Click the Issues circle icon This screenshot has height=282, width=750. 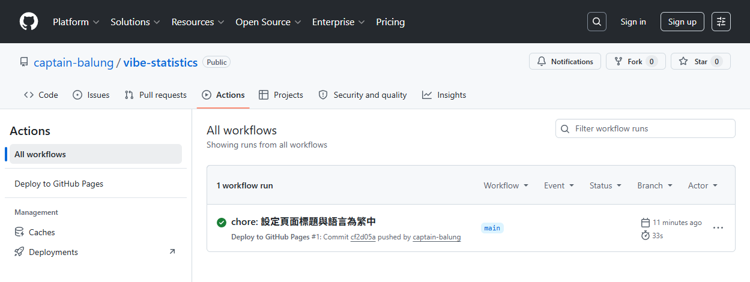coord(77,95)
